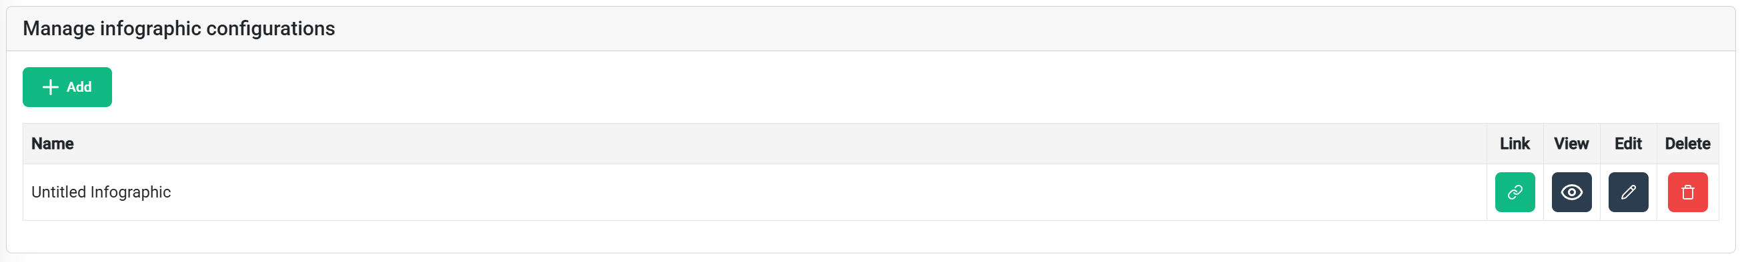1744x262 pixels.
Task: Copy link for Untitled Infographic
Action: pos(1515,192)
